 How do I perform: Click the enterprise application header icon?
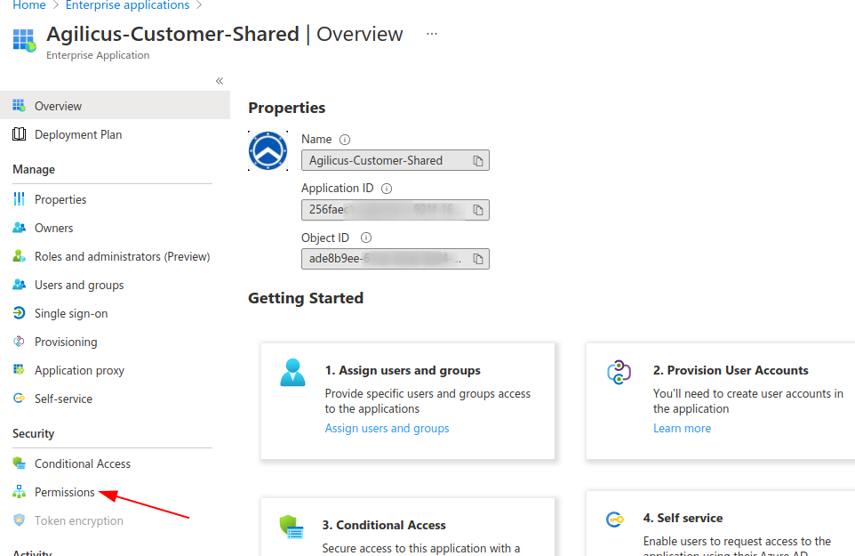(x=25, y=40)
